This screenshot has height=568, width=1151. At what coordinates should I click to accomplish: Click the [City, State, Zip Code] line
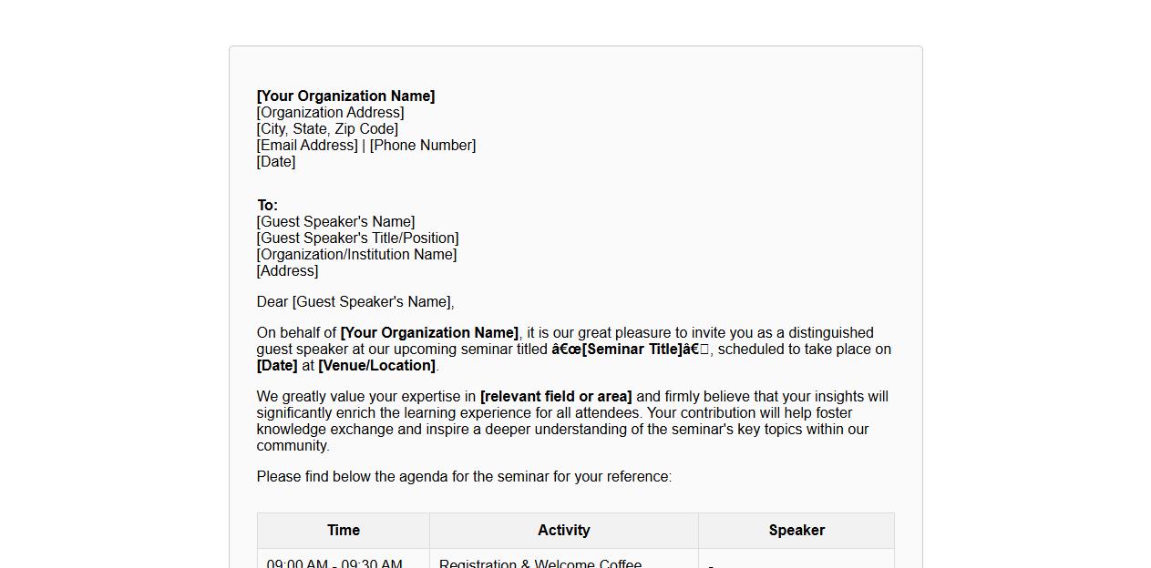[x=327, y=129]
